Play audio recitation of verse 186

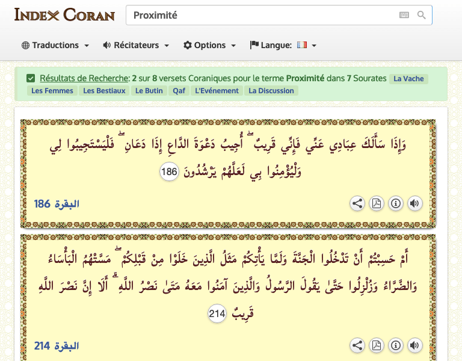pos(414,203)
